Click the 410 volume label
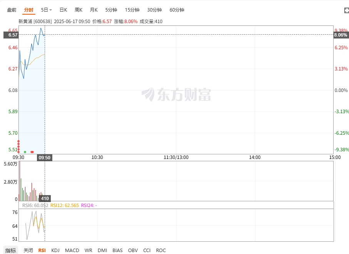This screenshot has width=349, height=254. [x=45, y=198]
